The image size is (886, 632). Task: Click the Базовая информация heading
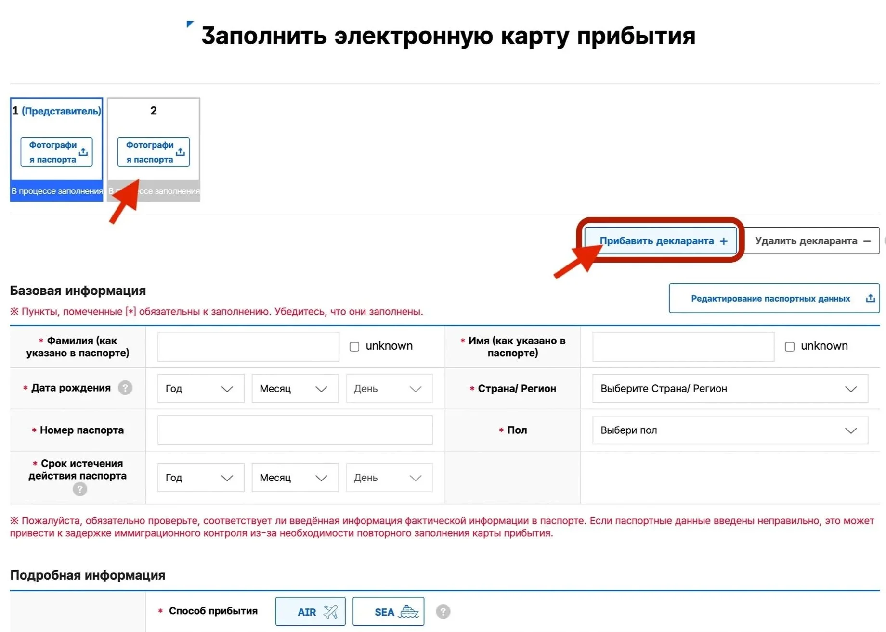click(78, 291)
